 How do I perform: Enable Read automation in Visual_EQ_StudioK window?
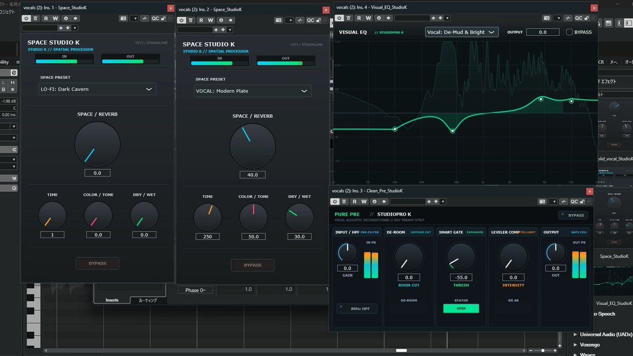tap(358, 18)
